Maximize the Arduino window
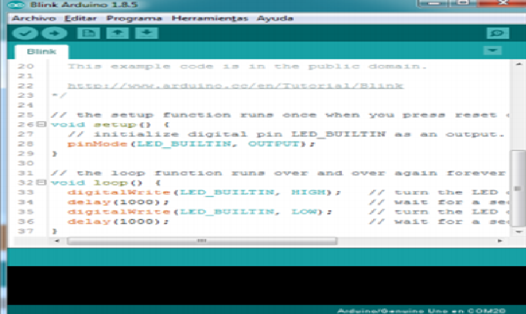The image size is (526, 314). (464, 3)
